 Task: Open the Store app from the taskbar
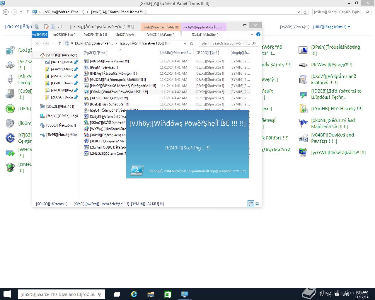coord(168,294)
